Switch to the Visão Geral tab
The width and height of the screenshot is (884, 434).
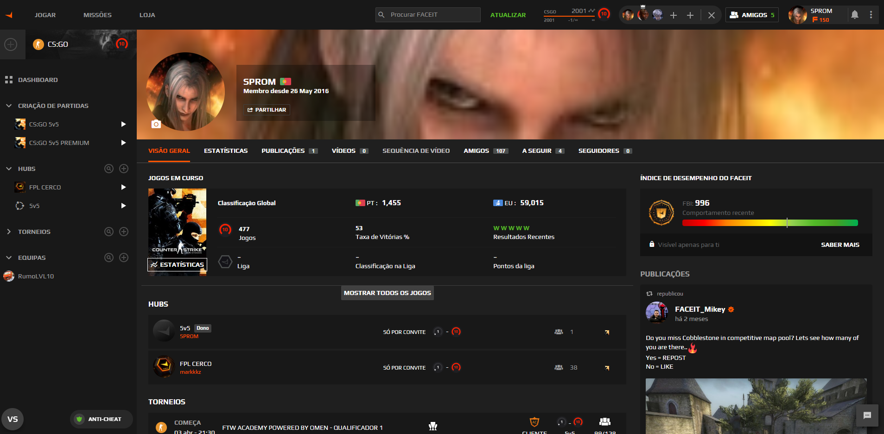coord(169,151)
